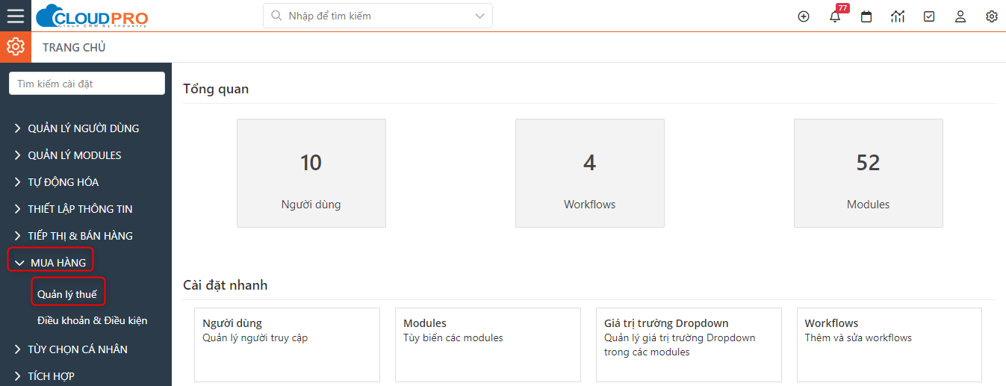Select Quản lý thuế menu item

coord(68,294)
